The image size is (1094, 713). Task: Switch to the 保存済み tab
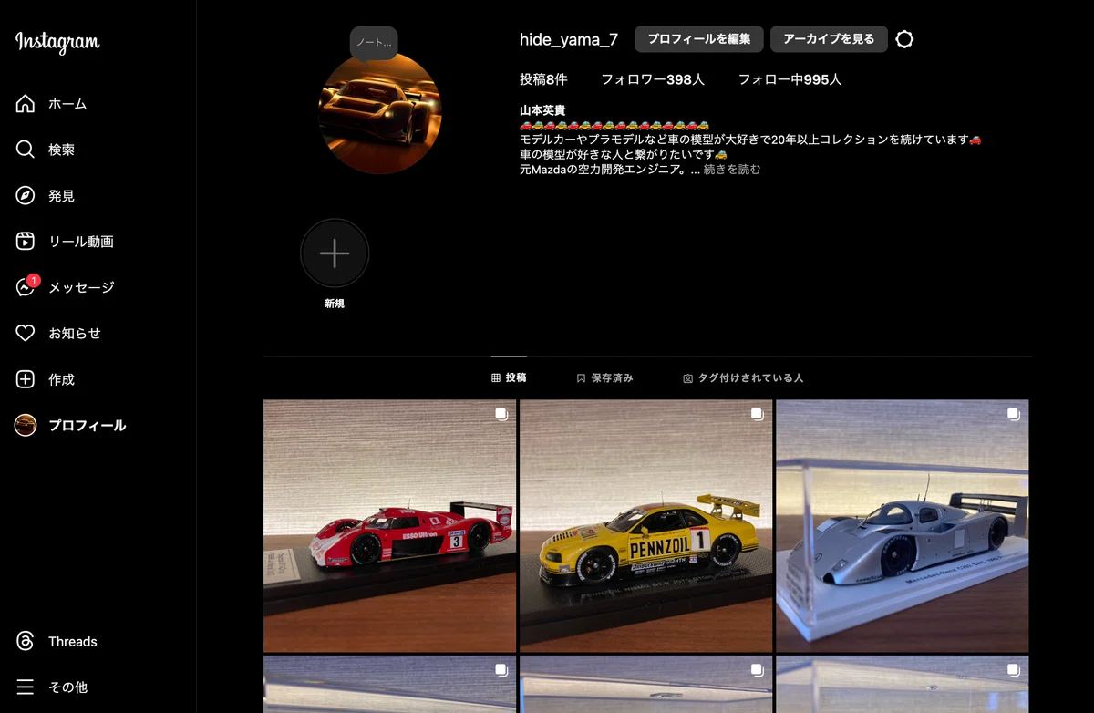(x=604, y=377)
